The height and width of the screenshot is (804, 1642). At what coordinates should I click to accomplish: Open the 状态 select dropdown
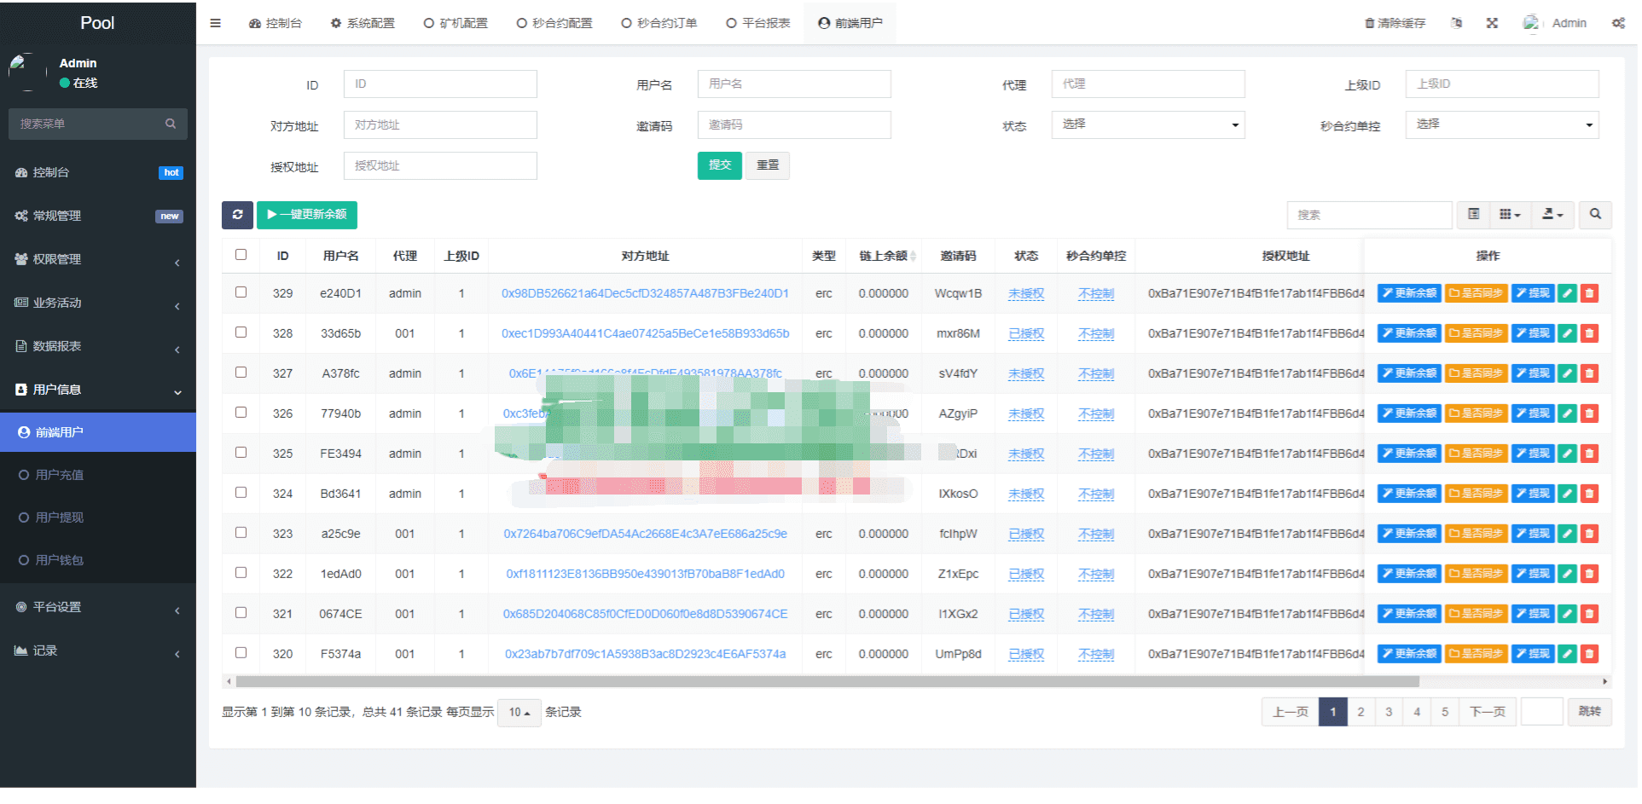tap(1148, 124)
